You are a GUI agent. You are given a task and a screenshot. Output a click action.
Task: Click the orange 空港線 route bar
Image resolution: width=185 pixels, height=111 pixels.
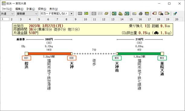(x=49, y=54)
